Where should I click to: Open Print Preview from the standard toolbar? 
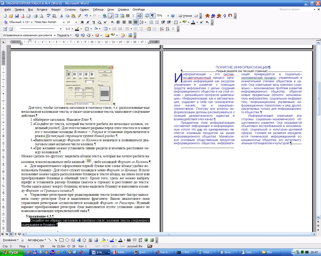[x=41, y=16]
